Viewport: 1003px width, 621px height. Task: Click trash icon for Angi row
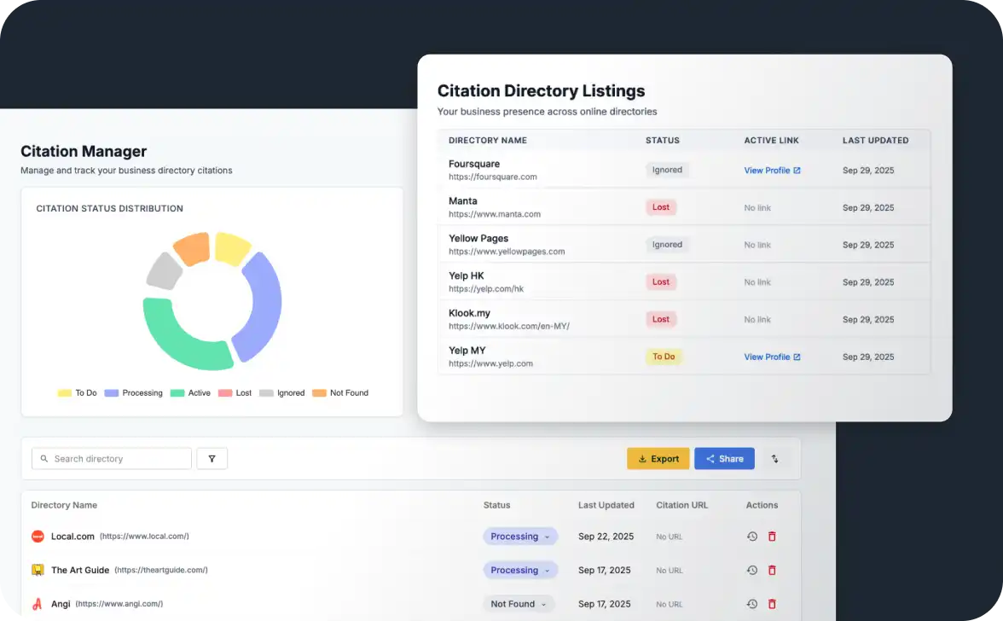coord(772,604)
